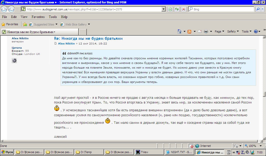
Task: Open the Page command bar menu
Action: pyautogui.click(x=219, y=31)
